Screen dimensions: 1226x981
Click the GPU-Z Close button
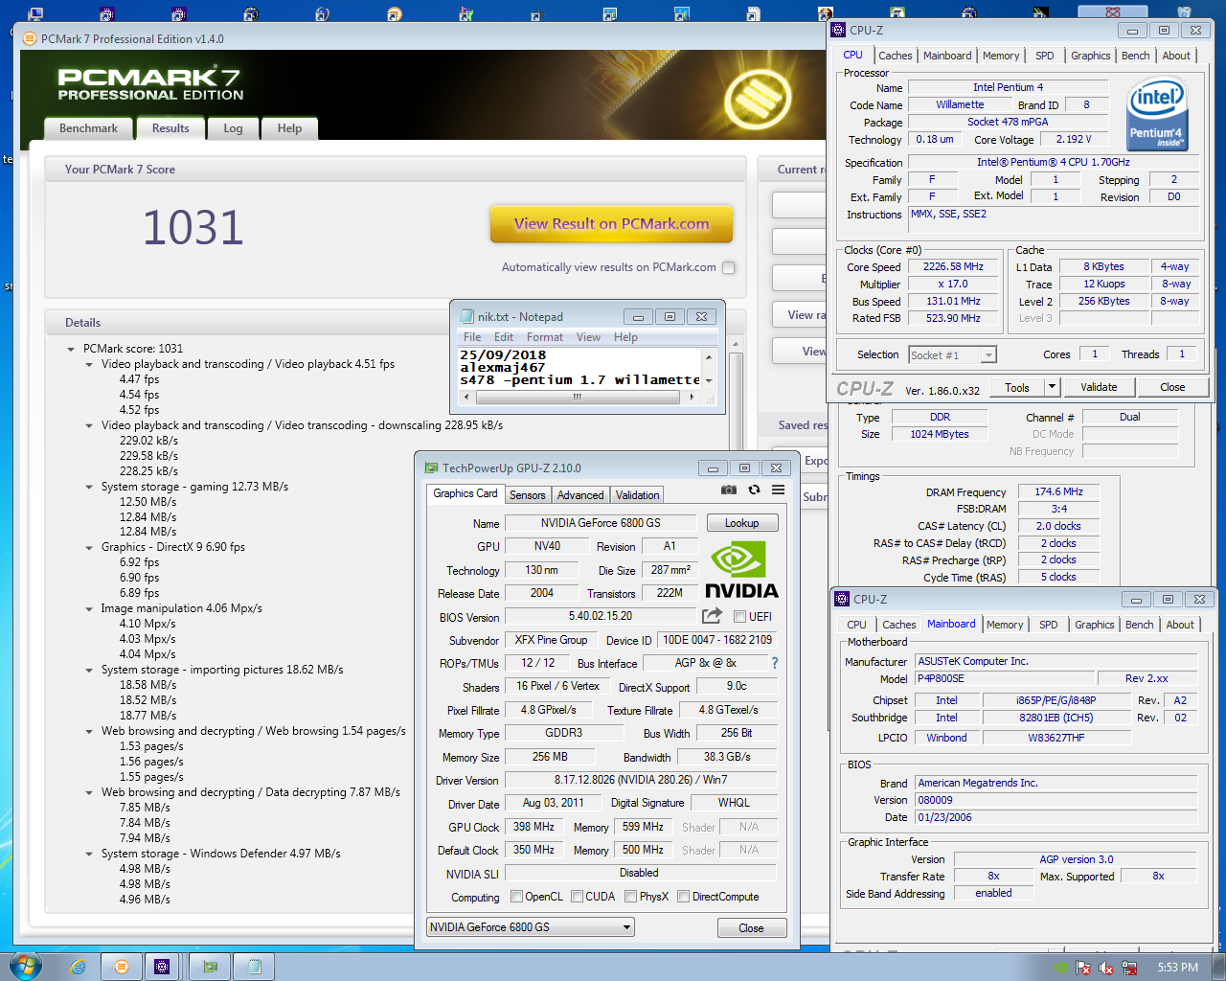tap(752, 928)
